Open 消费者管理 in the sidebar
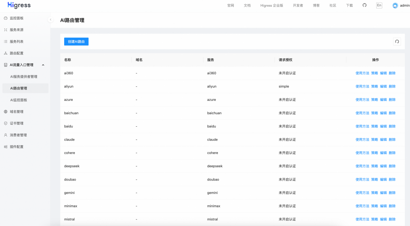 [x=18, y=135]
